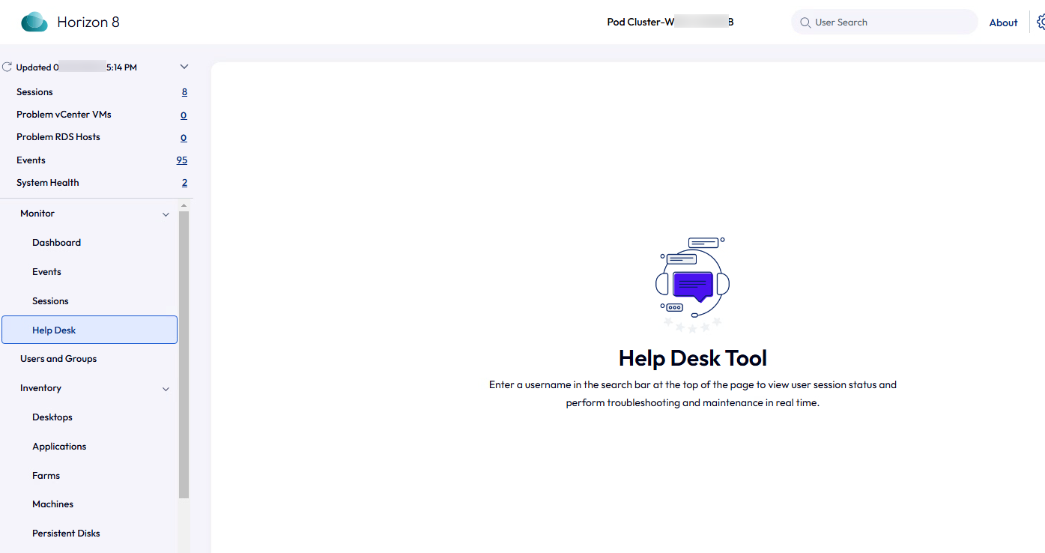1045x553 pixels.
Task: Collapse the Inventory section chevron
Action: tap(166, 389)
